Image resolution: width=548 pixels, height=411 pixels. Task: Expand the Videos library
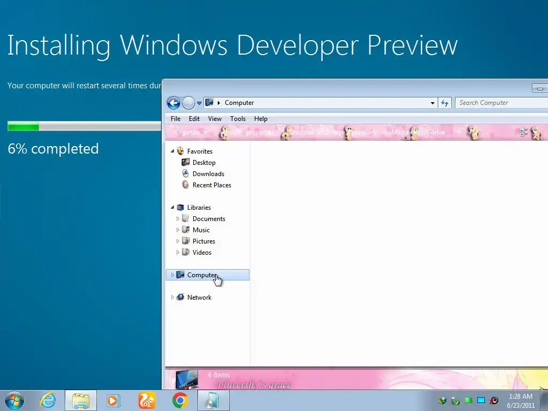tap(178, 253)
